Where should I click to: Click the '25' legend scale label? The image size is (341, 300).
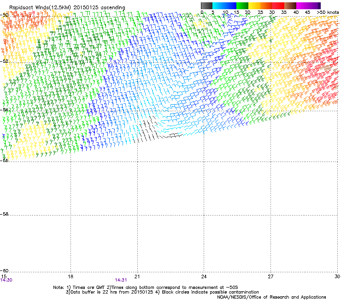click(260, 12)
